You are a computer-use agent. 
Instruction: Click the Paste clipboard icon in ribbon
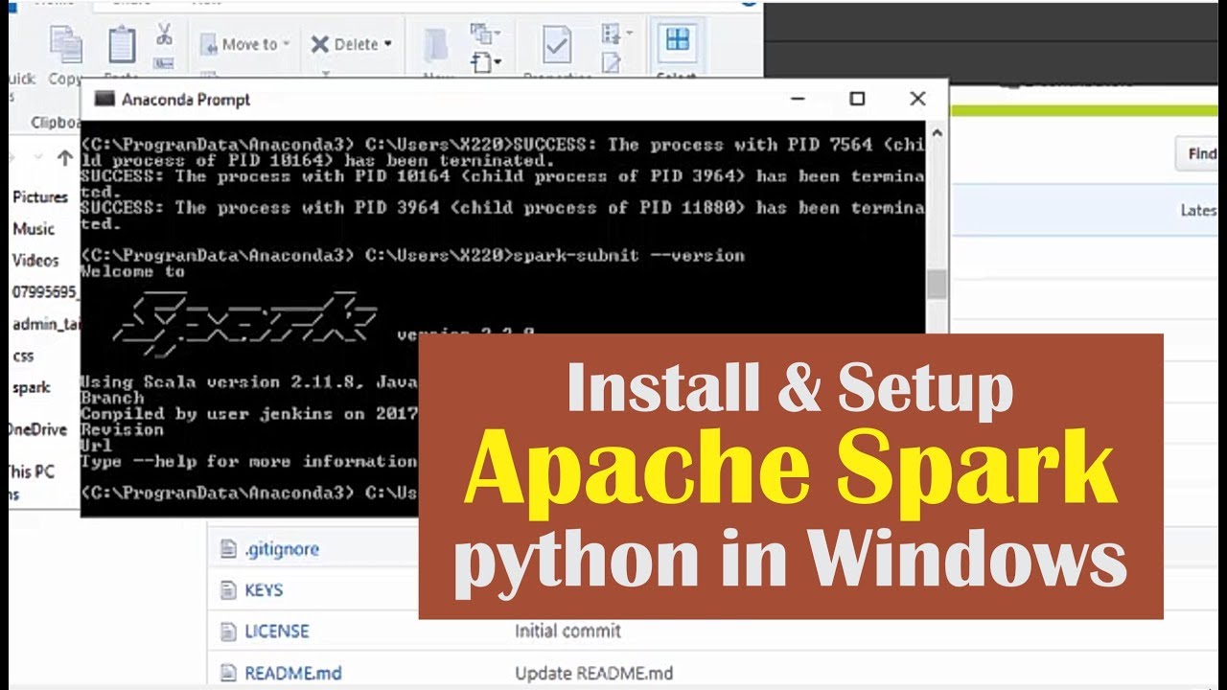pos(122,44)
